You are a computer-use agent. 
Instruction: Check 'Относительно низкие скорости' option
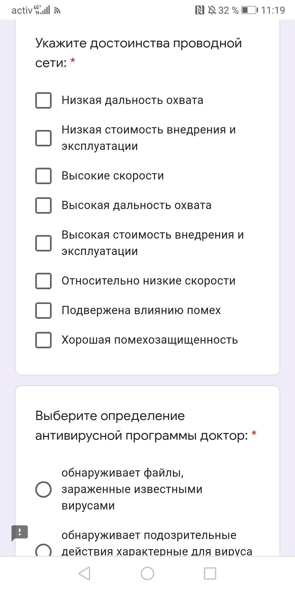[x=43, y=281]
